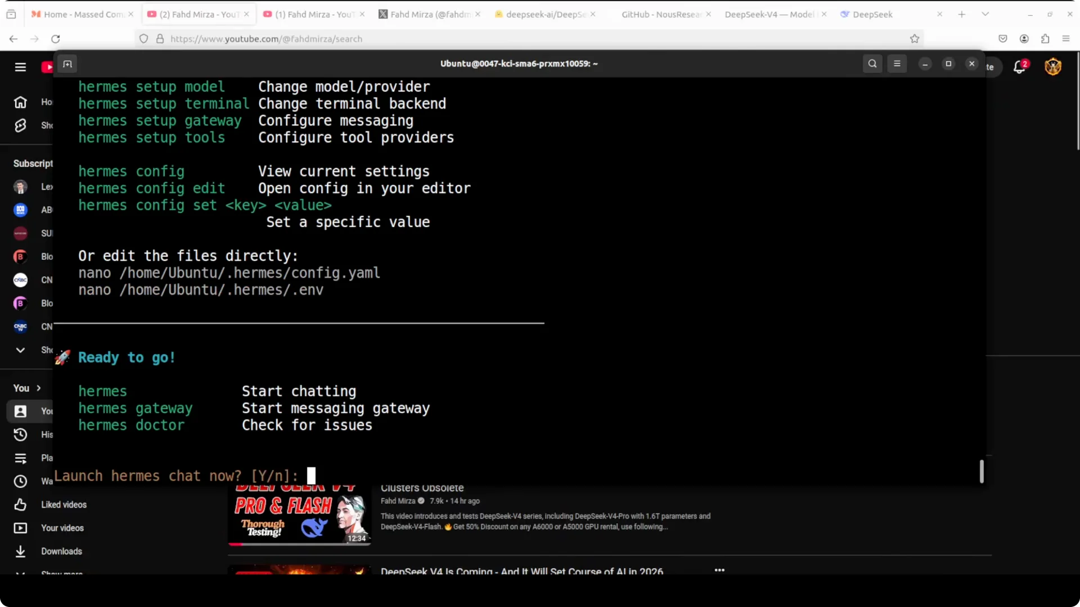Open more options for DeepSeek V4 Is Coming
1080x607 pixels.
pyautogui.click(x=719, y=570)
